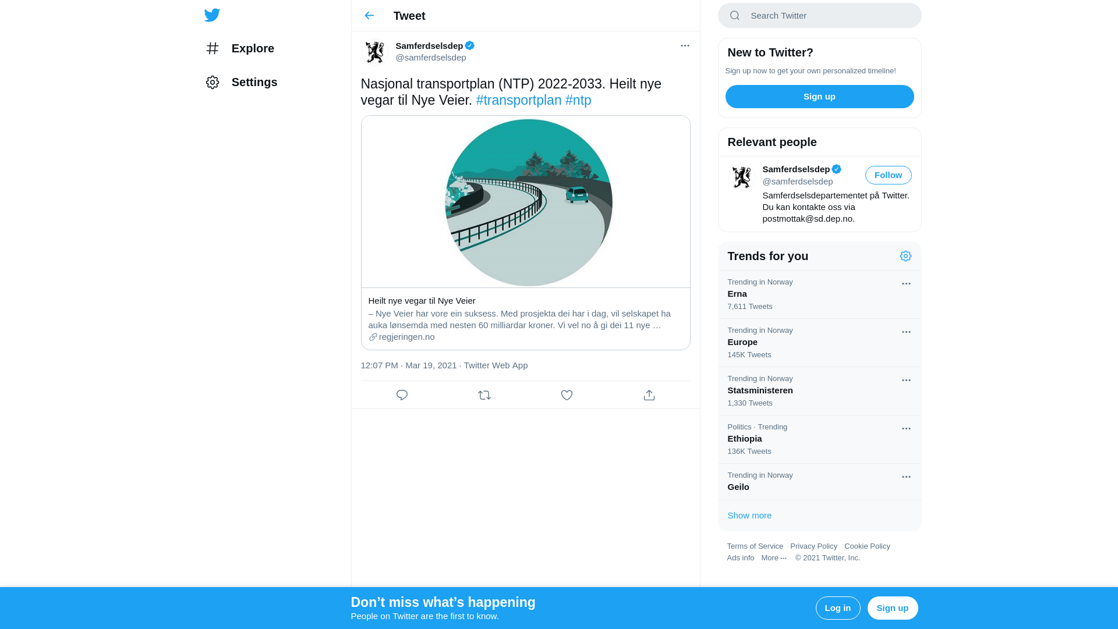1118x629 pixels.
Task: Retweet the transportplan tweet
Action: pos(484,395)
